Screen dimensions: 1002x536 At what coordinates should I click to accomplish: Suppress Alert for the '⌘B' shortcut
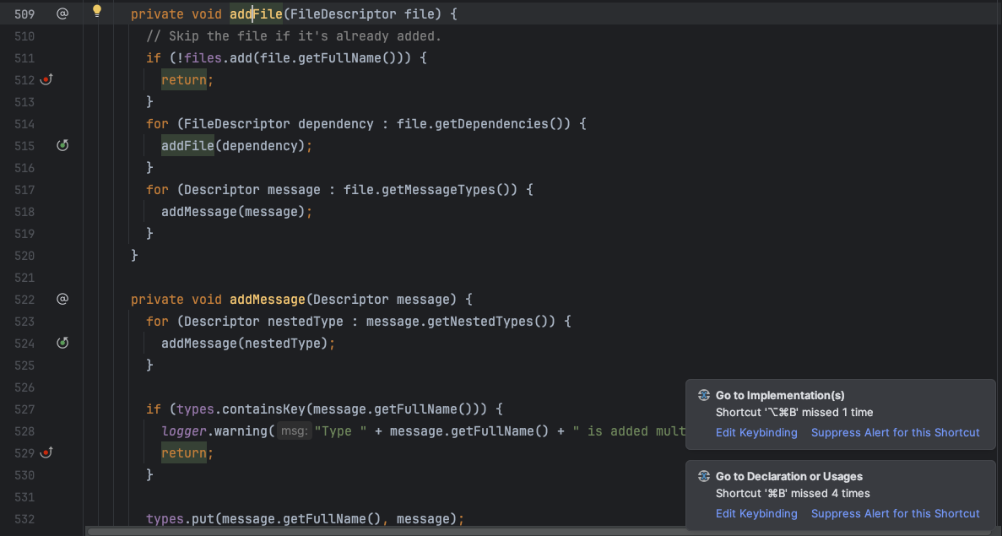coord(896,513)
